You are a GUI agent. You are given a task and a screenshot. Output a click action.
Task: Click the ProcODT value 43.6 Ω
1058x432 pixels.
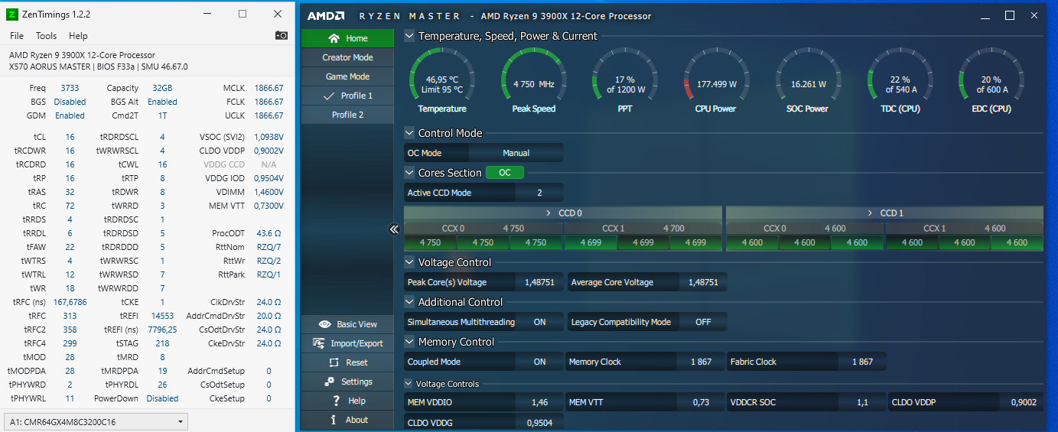coord(269,233)
